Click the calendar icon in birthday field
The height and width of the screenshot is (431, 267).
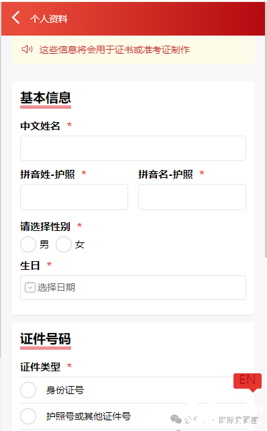point(30,287)
